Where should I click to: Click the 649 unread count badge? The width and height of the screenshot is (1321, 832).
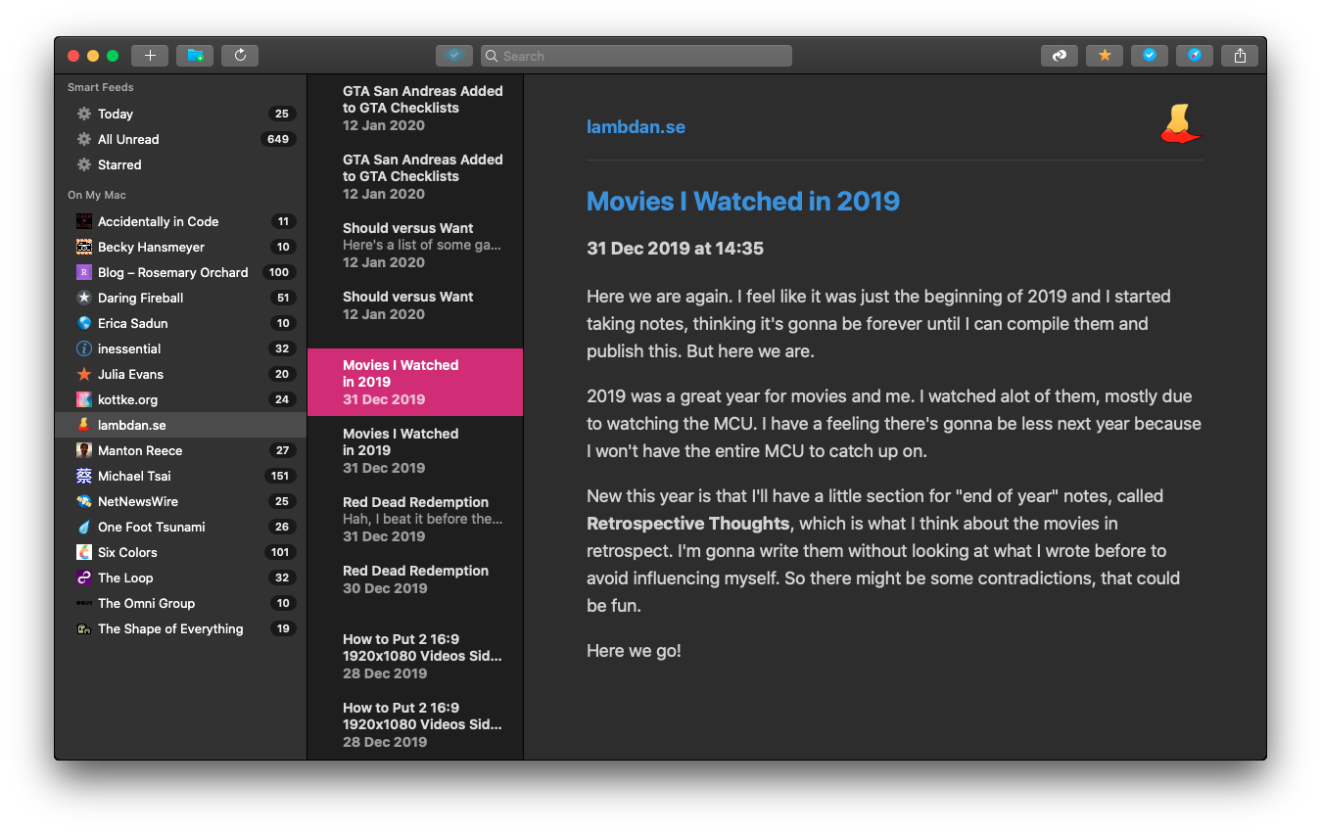tap(278, 139)
